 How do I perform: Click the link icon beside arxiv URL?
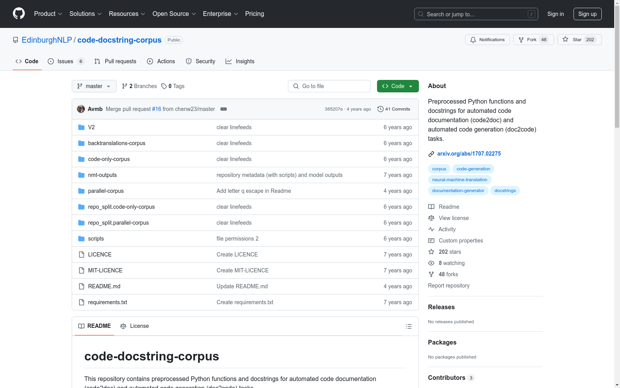(431, 154)
